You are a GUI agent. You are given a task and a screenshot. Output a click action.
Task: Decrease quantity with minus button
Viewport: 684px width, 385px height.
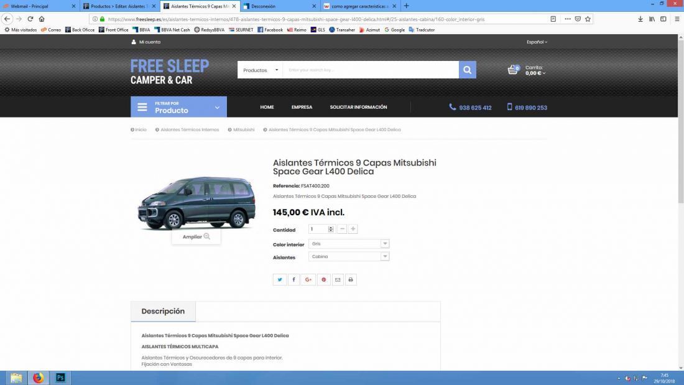click(x=342, y=229)
